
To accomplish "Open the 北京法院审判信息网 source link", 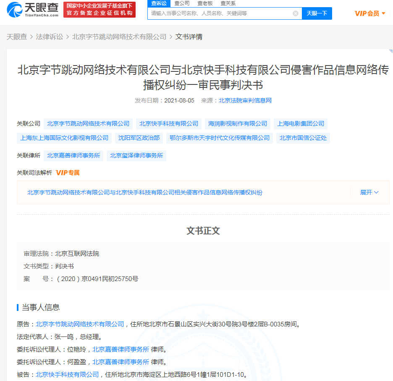I will tap(244, 101).
